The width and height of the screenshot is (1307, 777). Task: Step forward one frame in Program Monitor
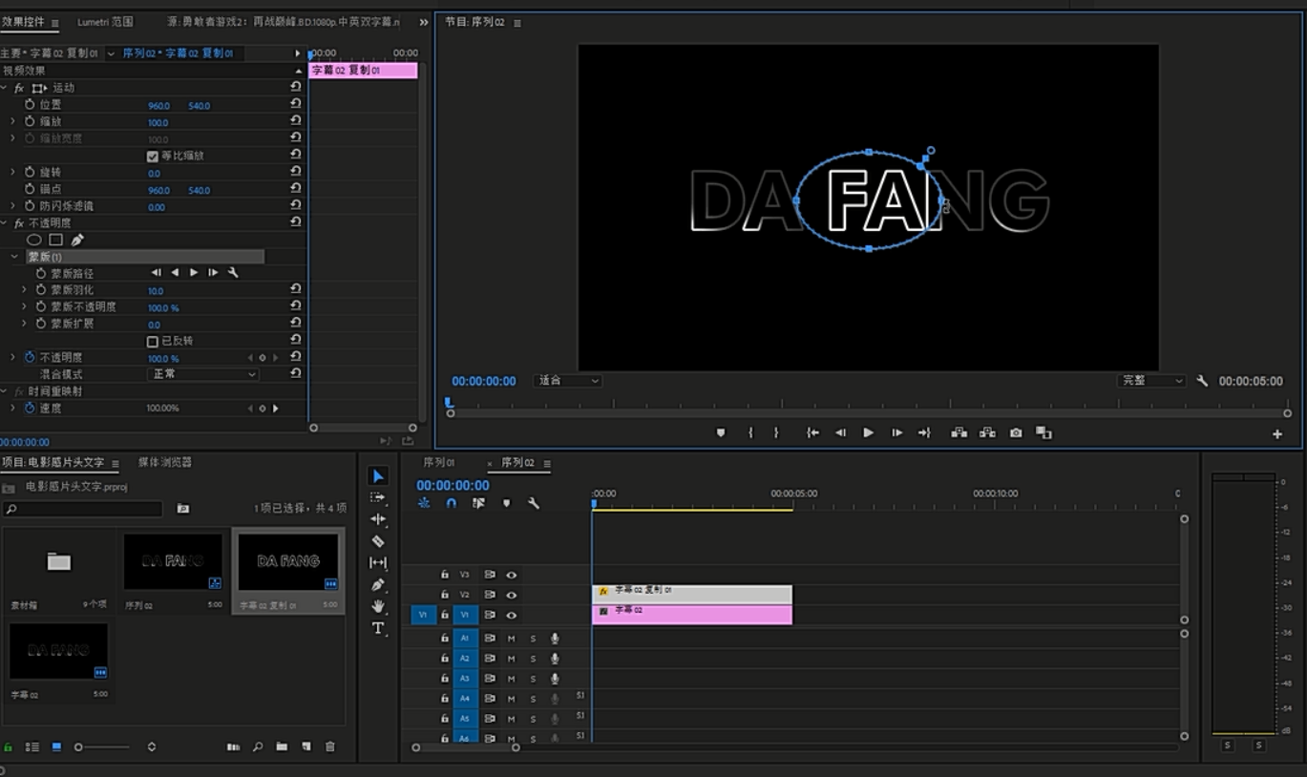click(896, 433)
